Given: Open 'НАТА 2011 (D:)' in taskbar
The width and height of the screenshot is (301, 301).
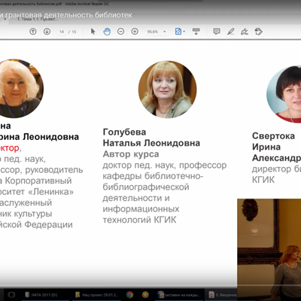Looking at the screenshot, I should coord(41,295).
